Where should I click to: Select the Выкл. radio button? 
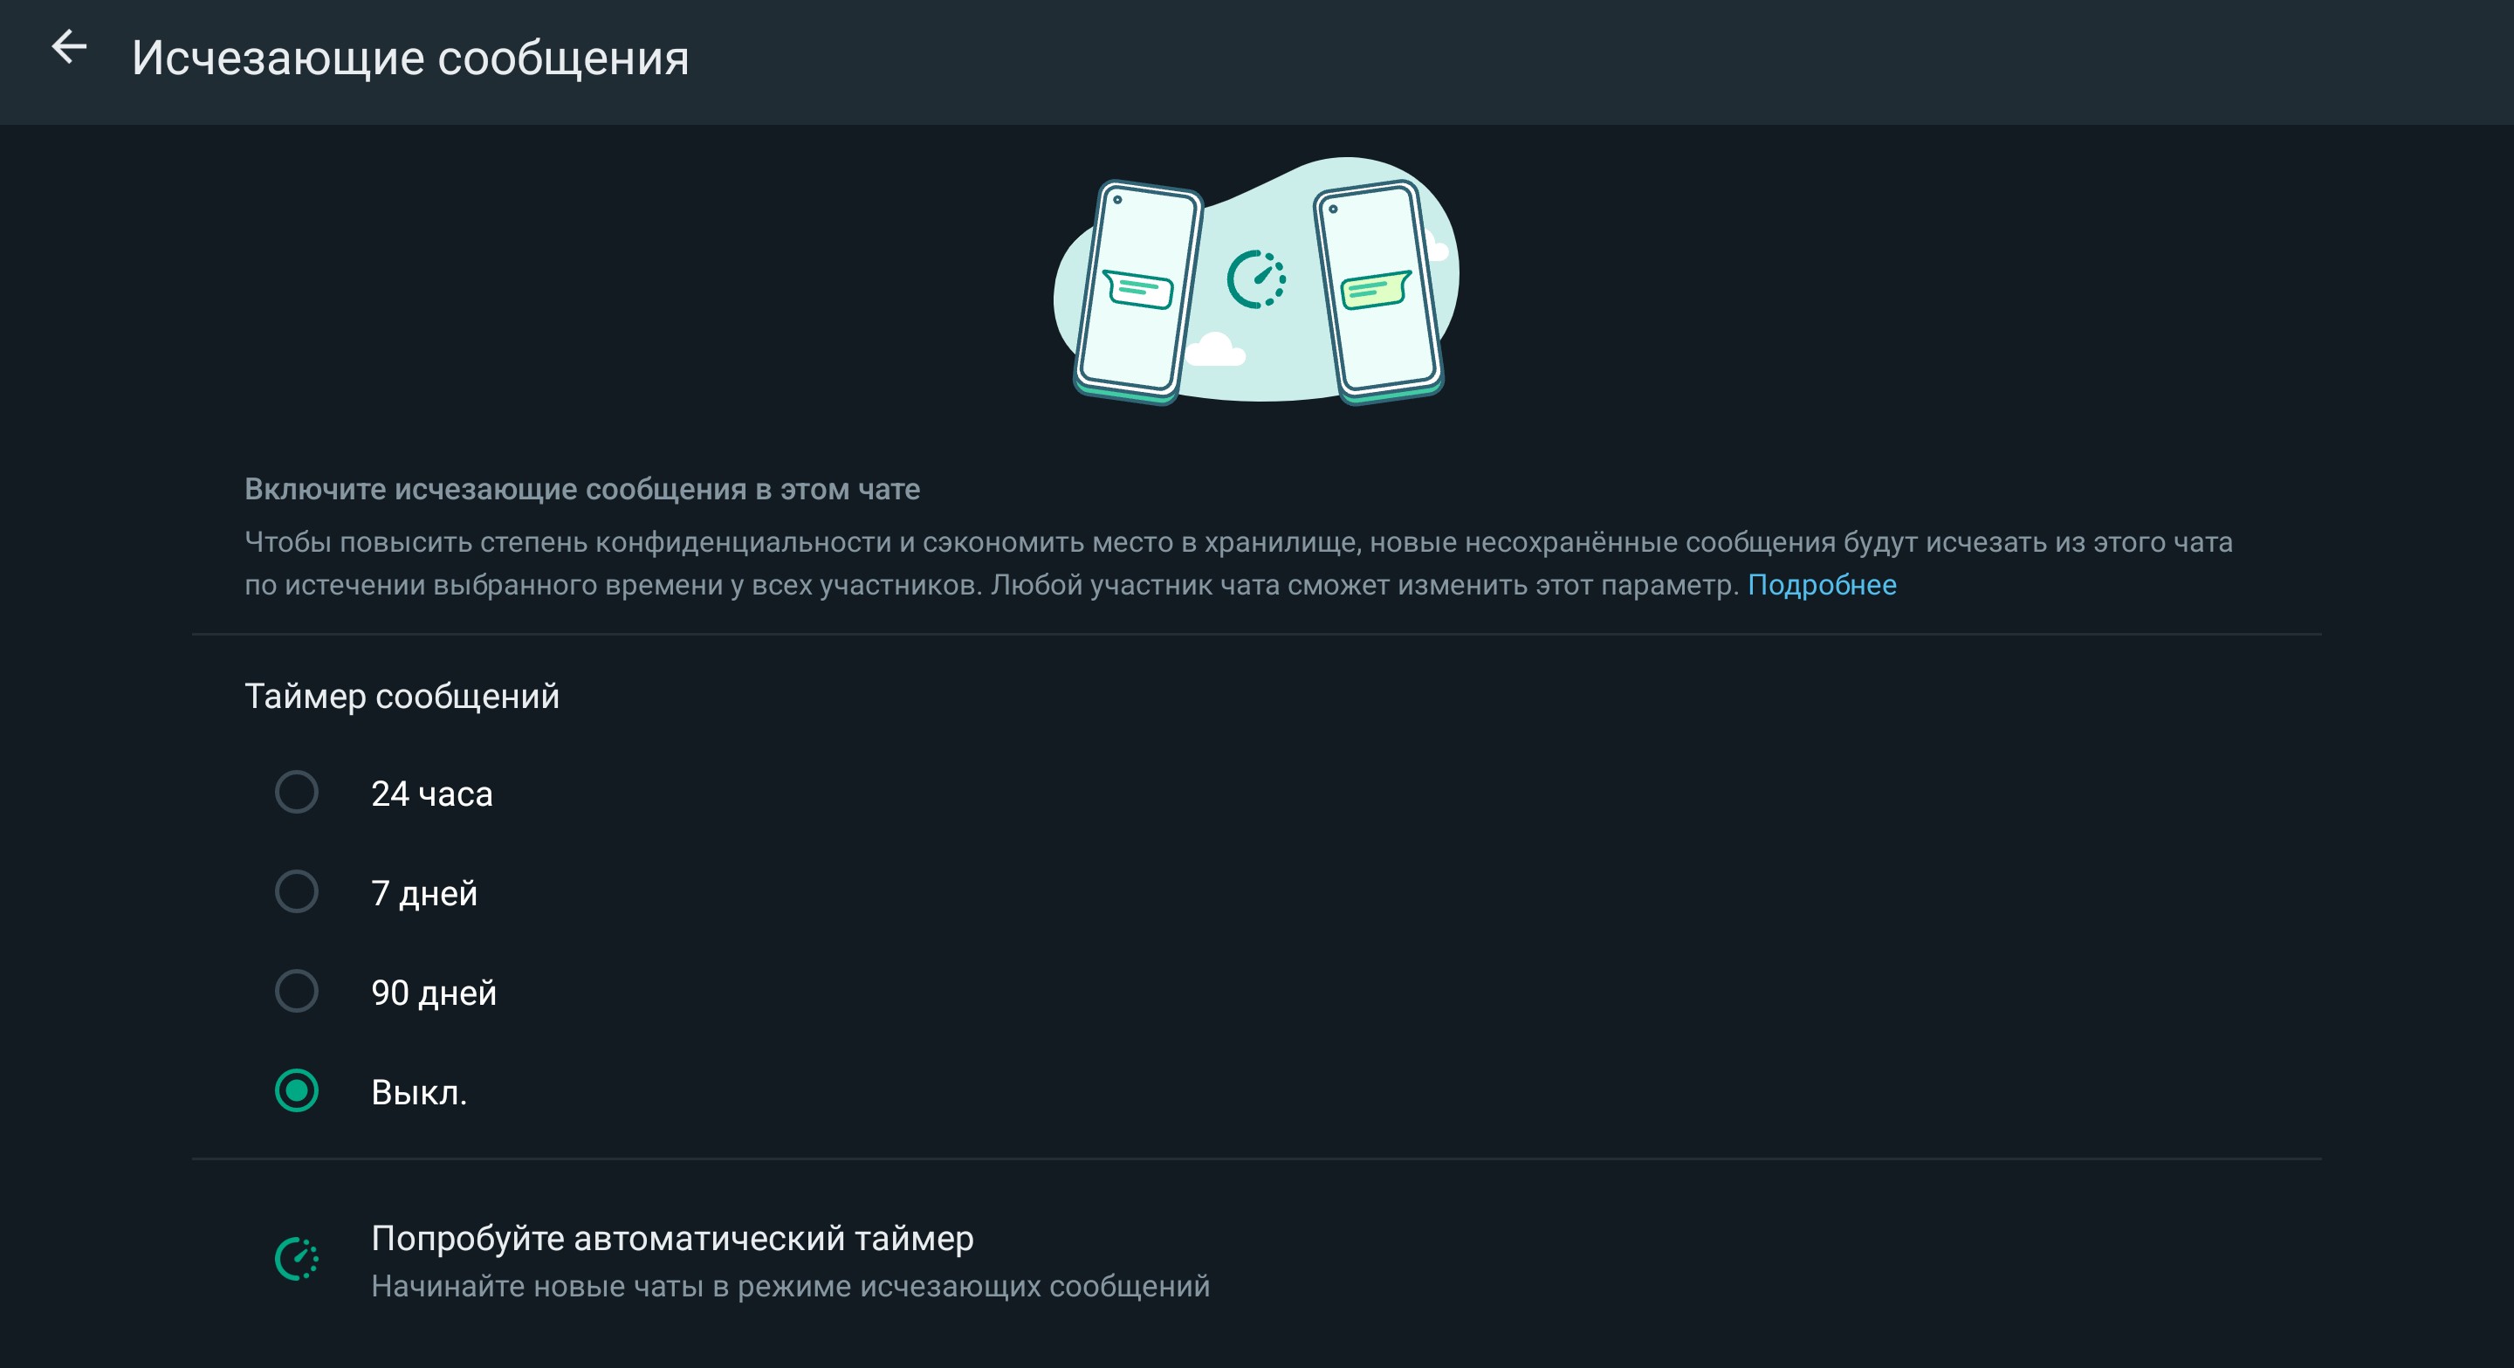(x=297, y=1091)
